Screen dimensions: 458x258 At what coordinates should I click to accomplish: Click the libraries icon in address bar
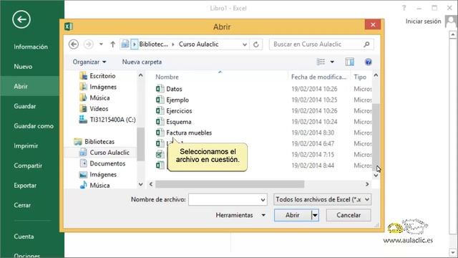(125, 44)
